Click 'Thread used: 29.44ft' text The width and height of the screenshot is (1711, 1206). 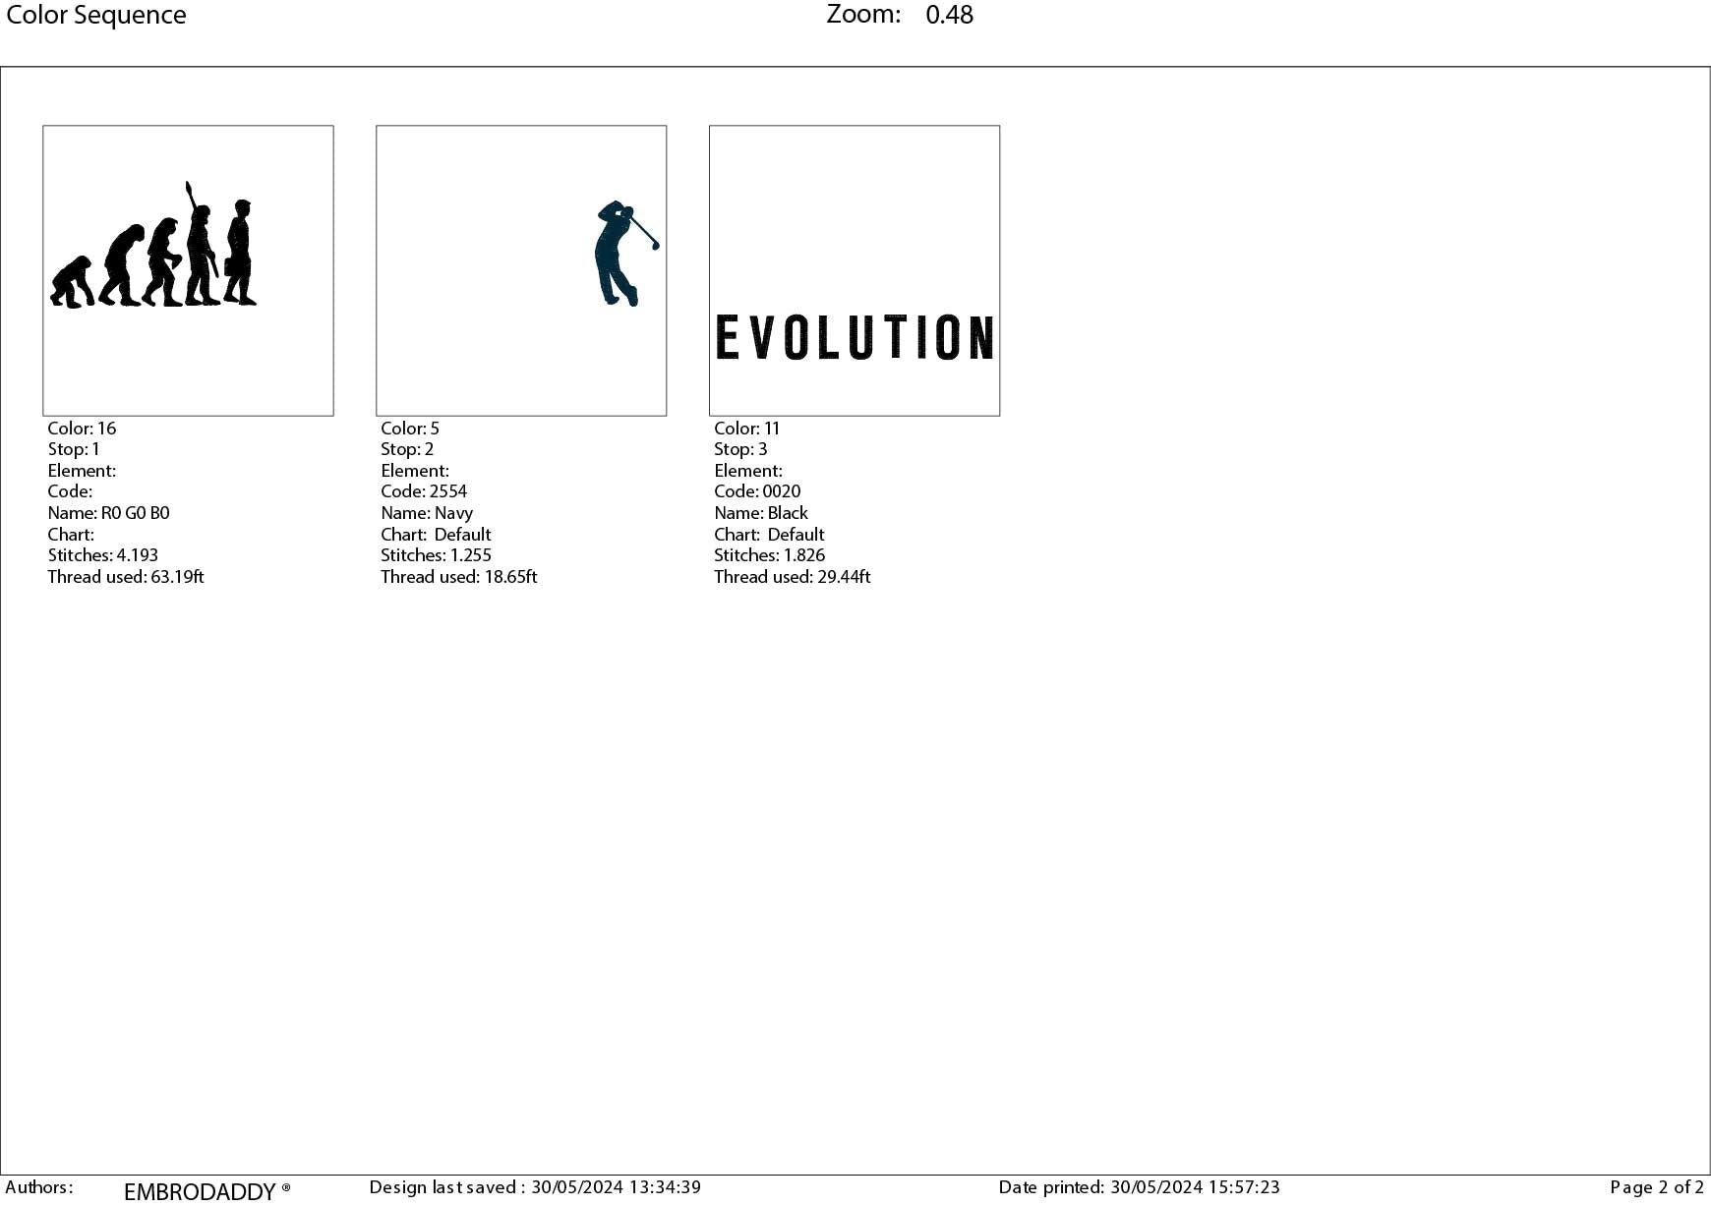point(792,577)
